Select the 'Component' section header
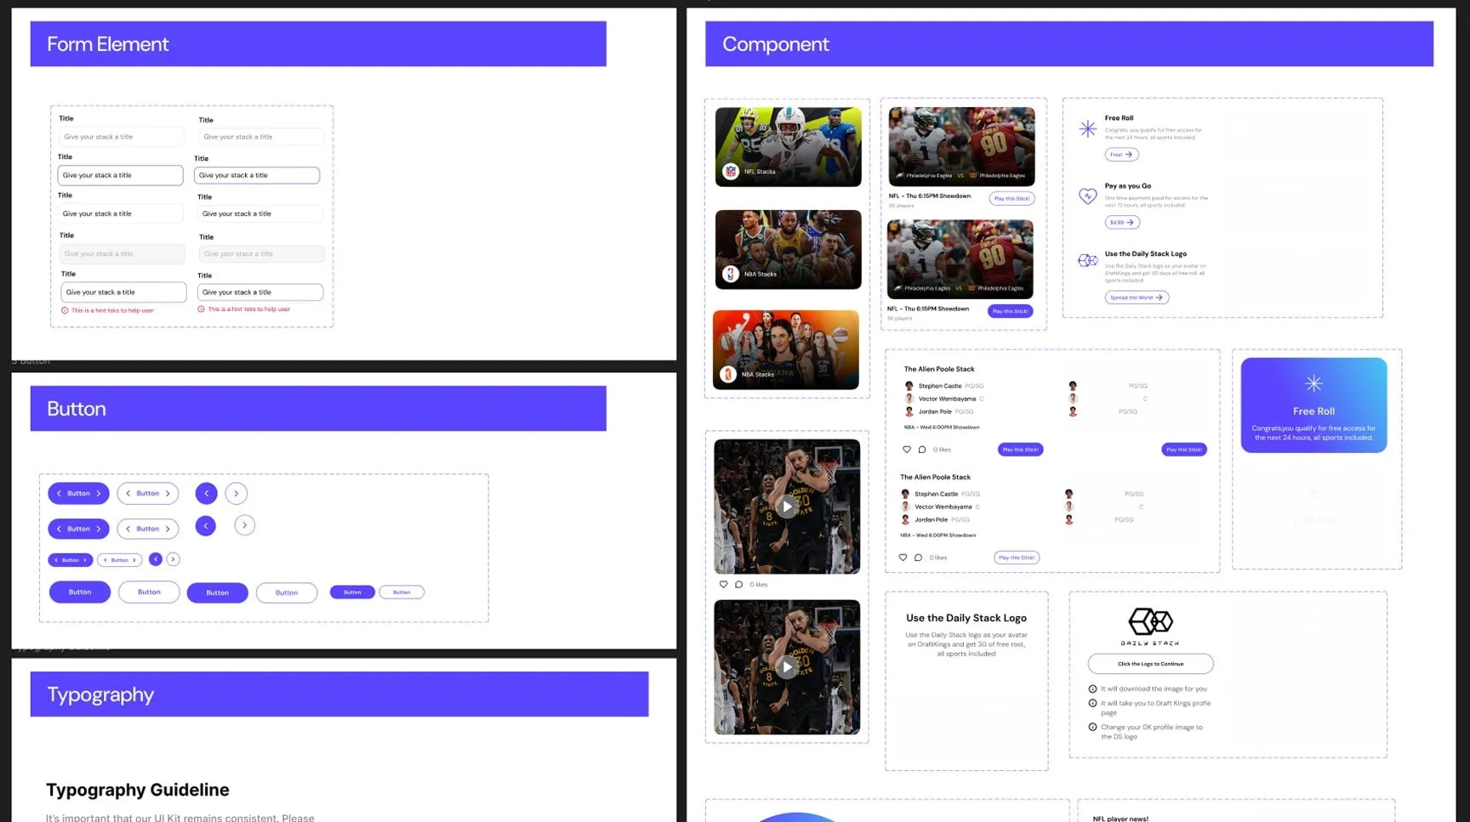 (x=1069, y=44)
